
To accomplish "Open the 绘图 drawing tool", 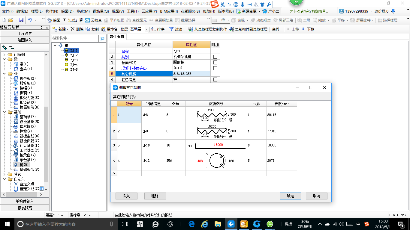I will 54,20.
